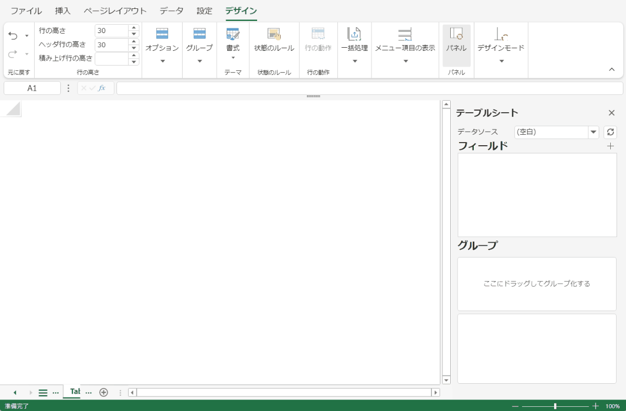Click inside the A1 name box

[32, 88]
